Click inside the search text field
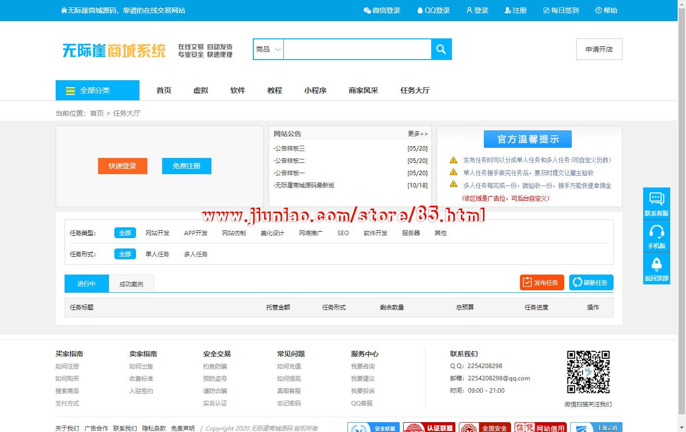The image size is (686, 432). coord(357,49)
